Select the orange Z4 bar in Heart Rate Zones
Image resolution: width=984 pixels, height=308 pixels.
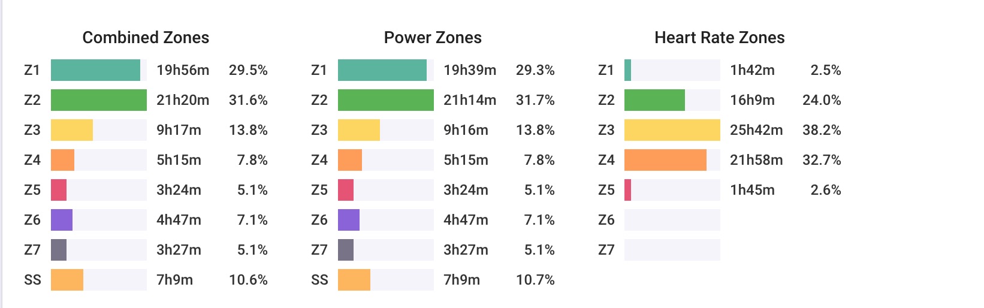(x=665, y=160)
